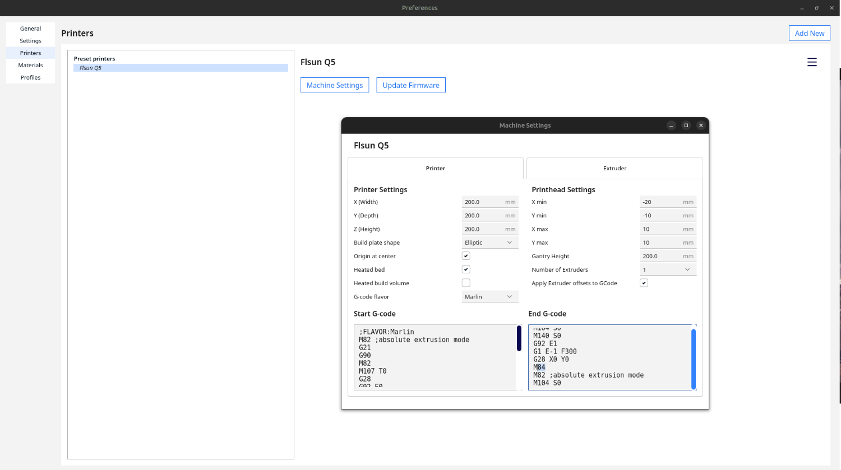
Task: Select the Printer tab
Action: pos(436,168)
